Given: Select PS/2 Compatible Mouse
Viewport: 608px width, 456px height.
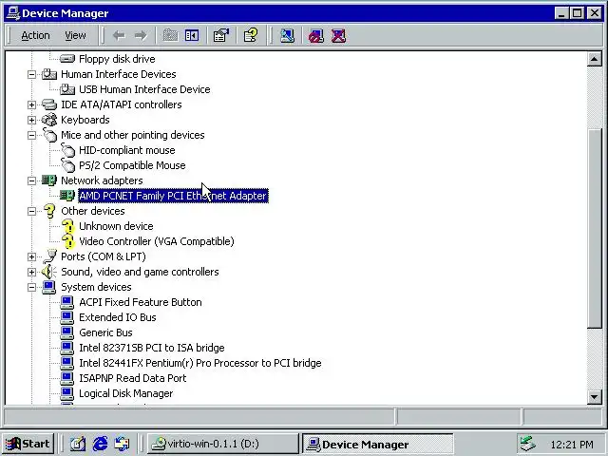Looking at the screenshot, I should click(x=132, y=165).
